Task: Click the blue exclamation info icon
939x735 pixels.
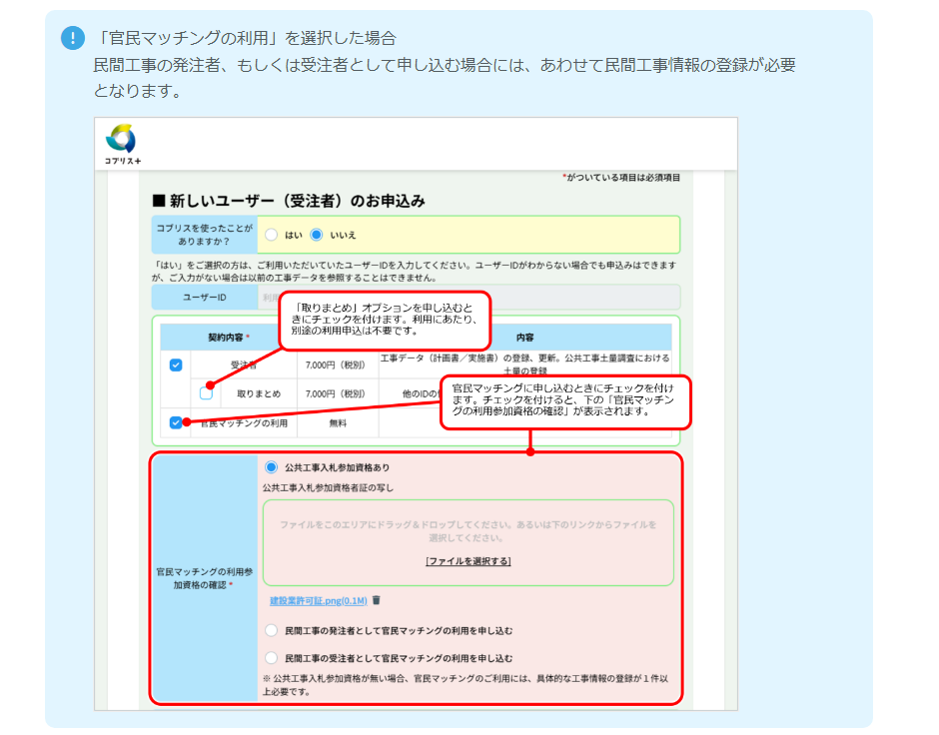Action: click(72, 38)
